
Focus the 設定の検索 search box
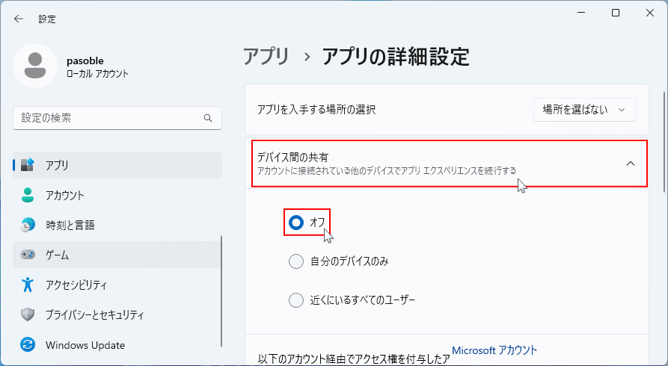pos(108,118)
